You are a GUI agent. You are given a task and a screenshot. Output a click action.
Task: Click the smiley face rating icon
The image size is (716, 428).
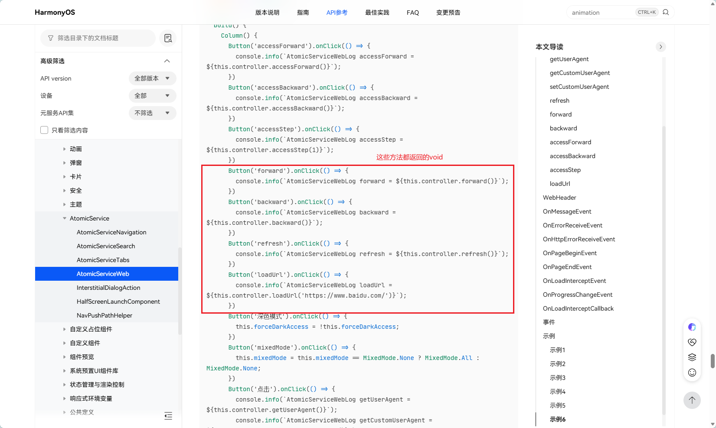[692, 373]
